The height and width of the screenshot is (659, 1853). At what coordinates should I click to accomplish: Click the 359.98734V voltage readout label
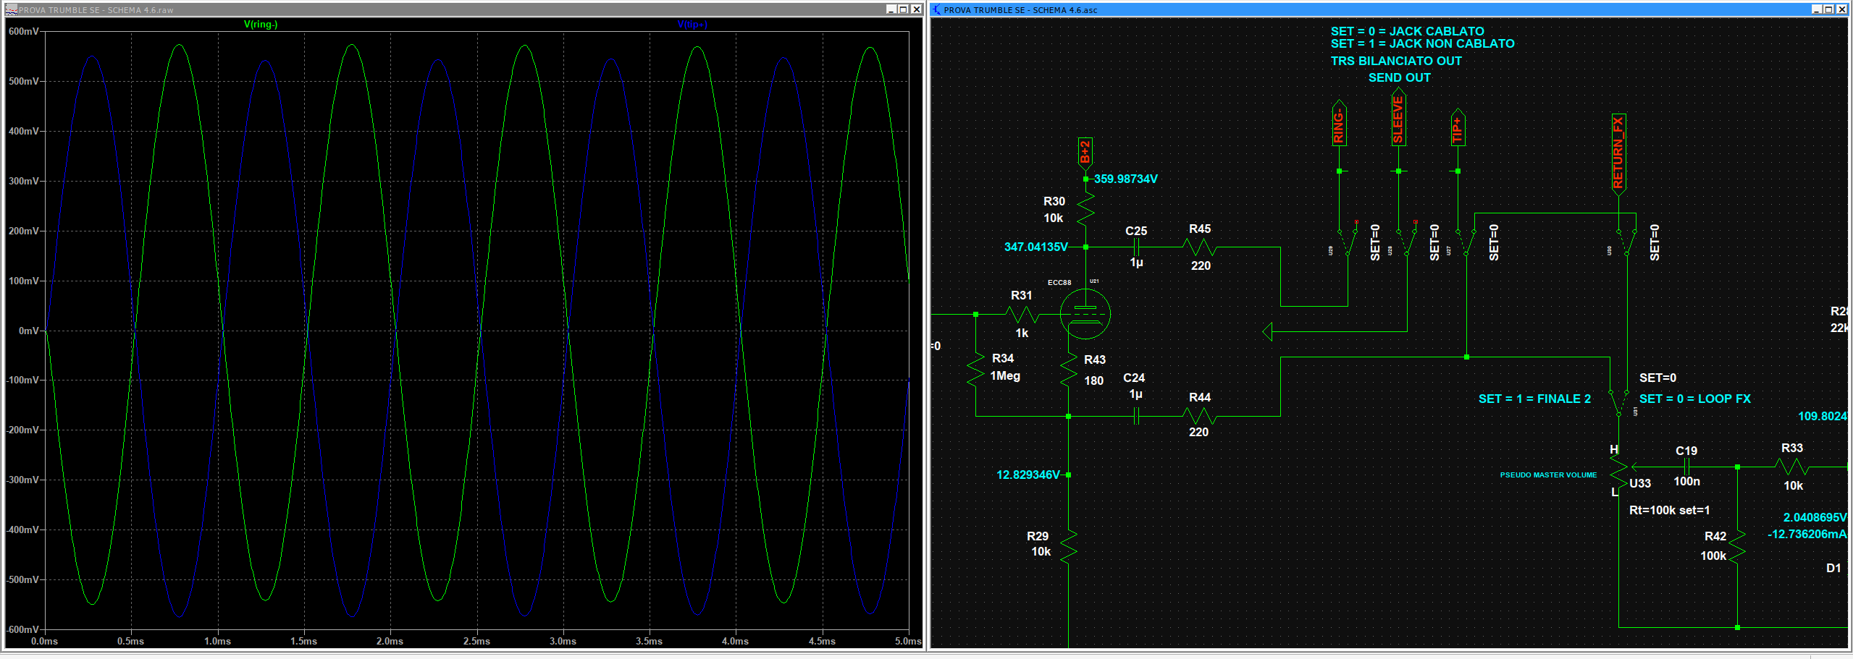pos(1125,179)
